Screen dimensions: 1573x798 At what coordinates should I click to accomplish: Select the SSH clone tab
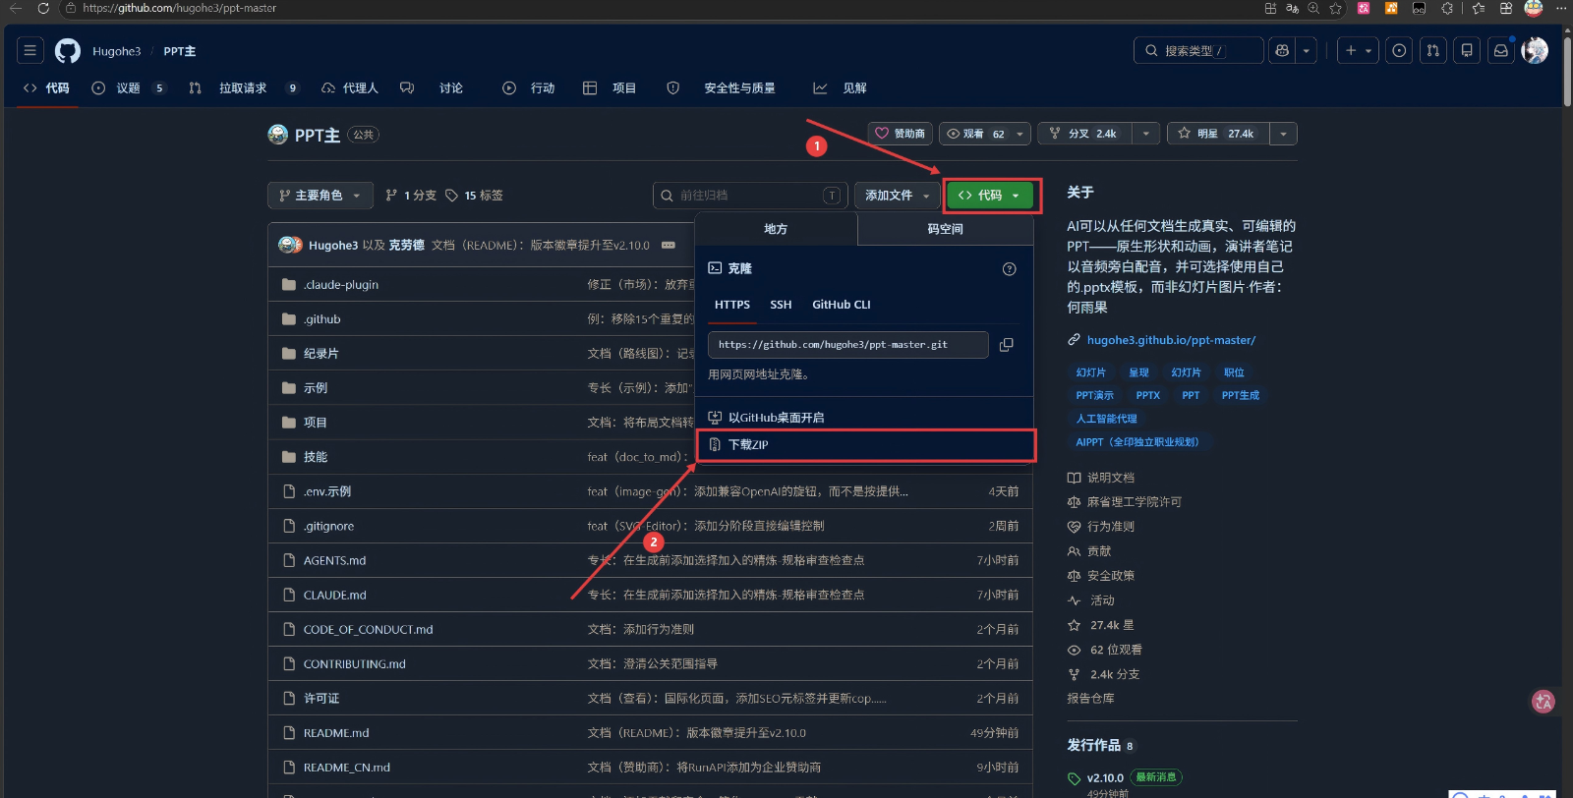(x=781, y=305)
